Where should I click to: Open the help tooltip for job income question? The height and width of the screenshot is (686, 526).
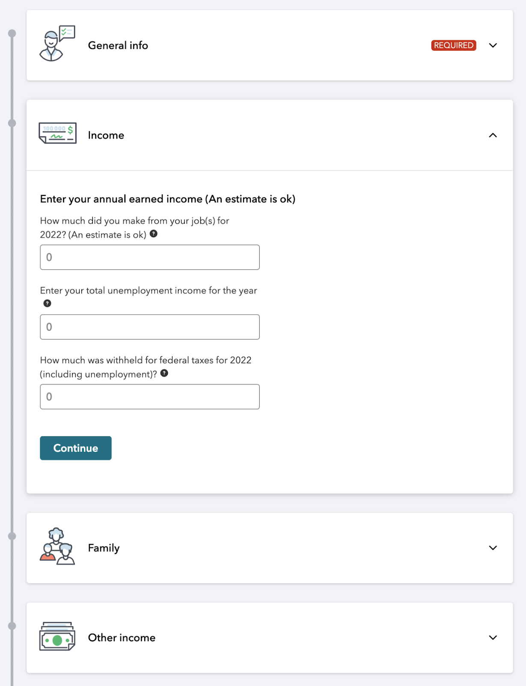point(154,234)
